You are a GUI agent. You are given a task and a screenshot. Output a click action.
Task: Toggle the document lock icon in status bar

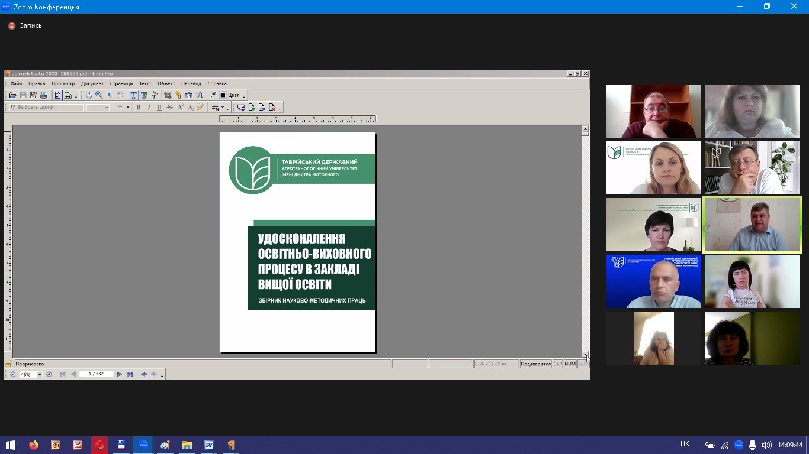point(9,364)
